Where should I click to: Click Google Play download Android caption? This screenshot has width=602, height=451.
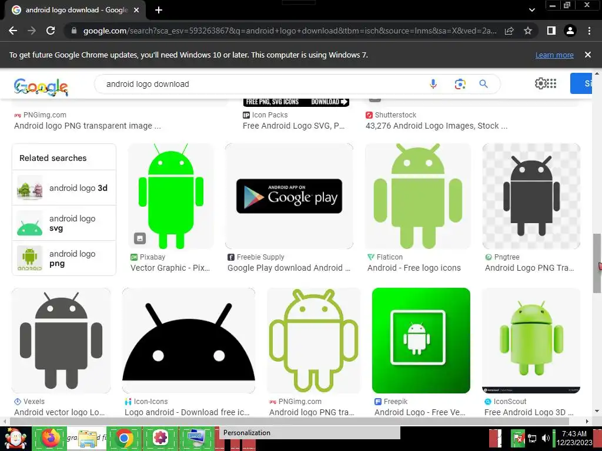pos(289,268)
